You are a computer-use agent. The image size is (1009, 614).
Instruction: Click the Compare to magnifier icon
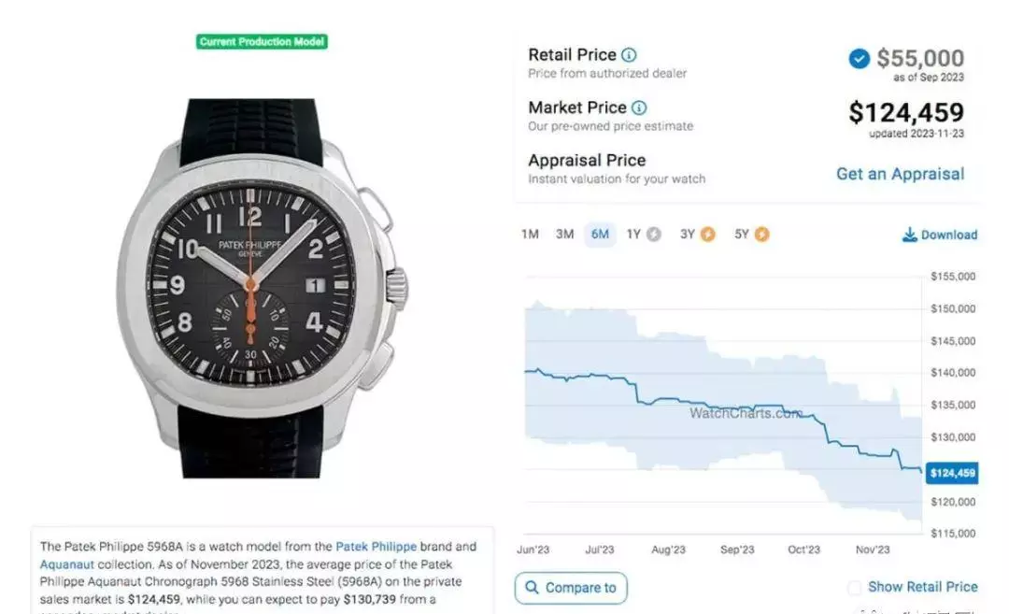coord(532,587)
